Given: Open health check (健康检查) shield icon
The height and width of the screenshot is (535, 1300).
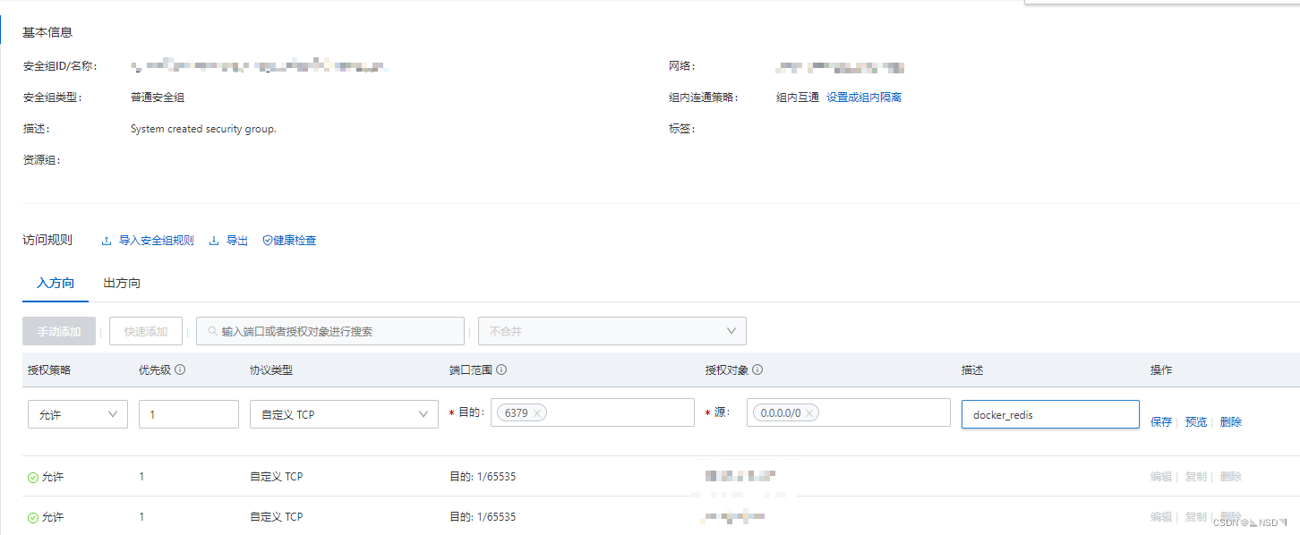Looking at the screenshot, I should [267, 241].
